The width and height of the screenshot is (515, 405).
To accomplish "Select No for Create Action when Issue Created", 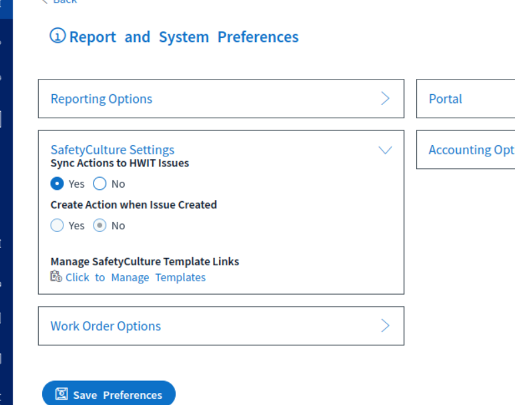I will [100, 225].
